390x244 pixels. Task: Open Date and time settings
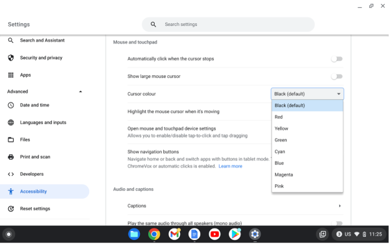coord(34,105)
